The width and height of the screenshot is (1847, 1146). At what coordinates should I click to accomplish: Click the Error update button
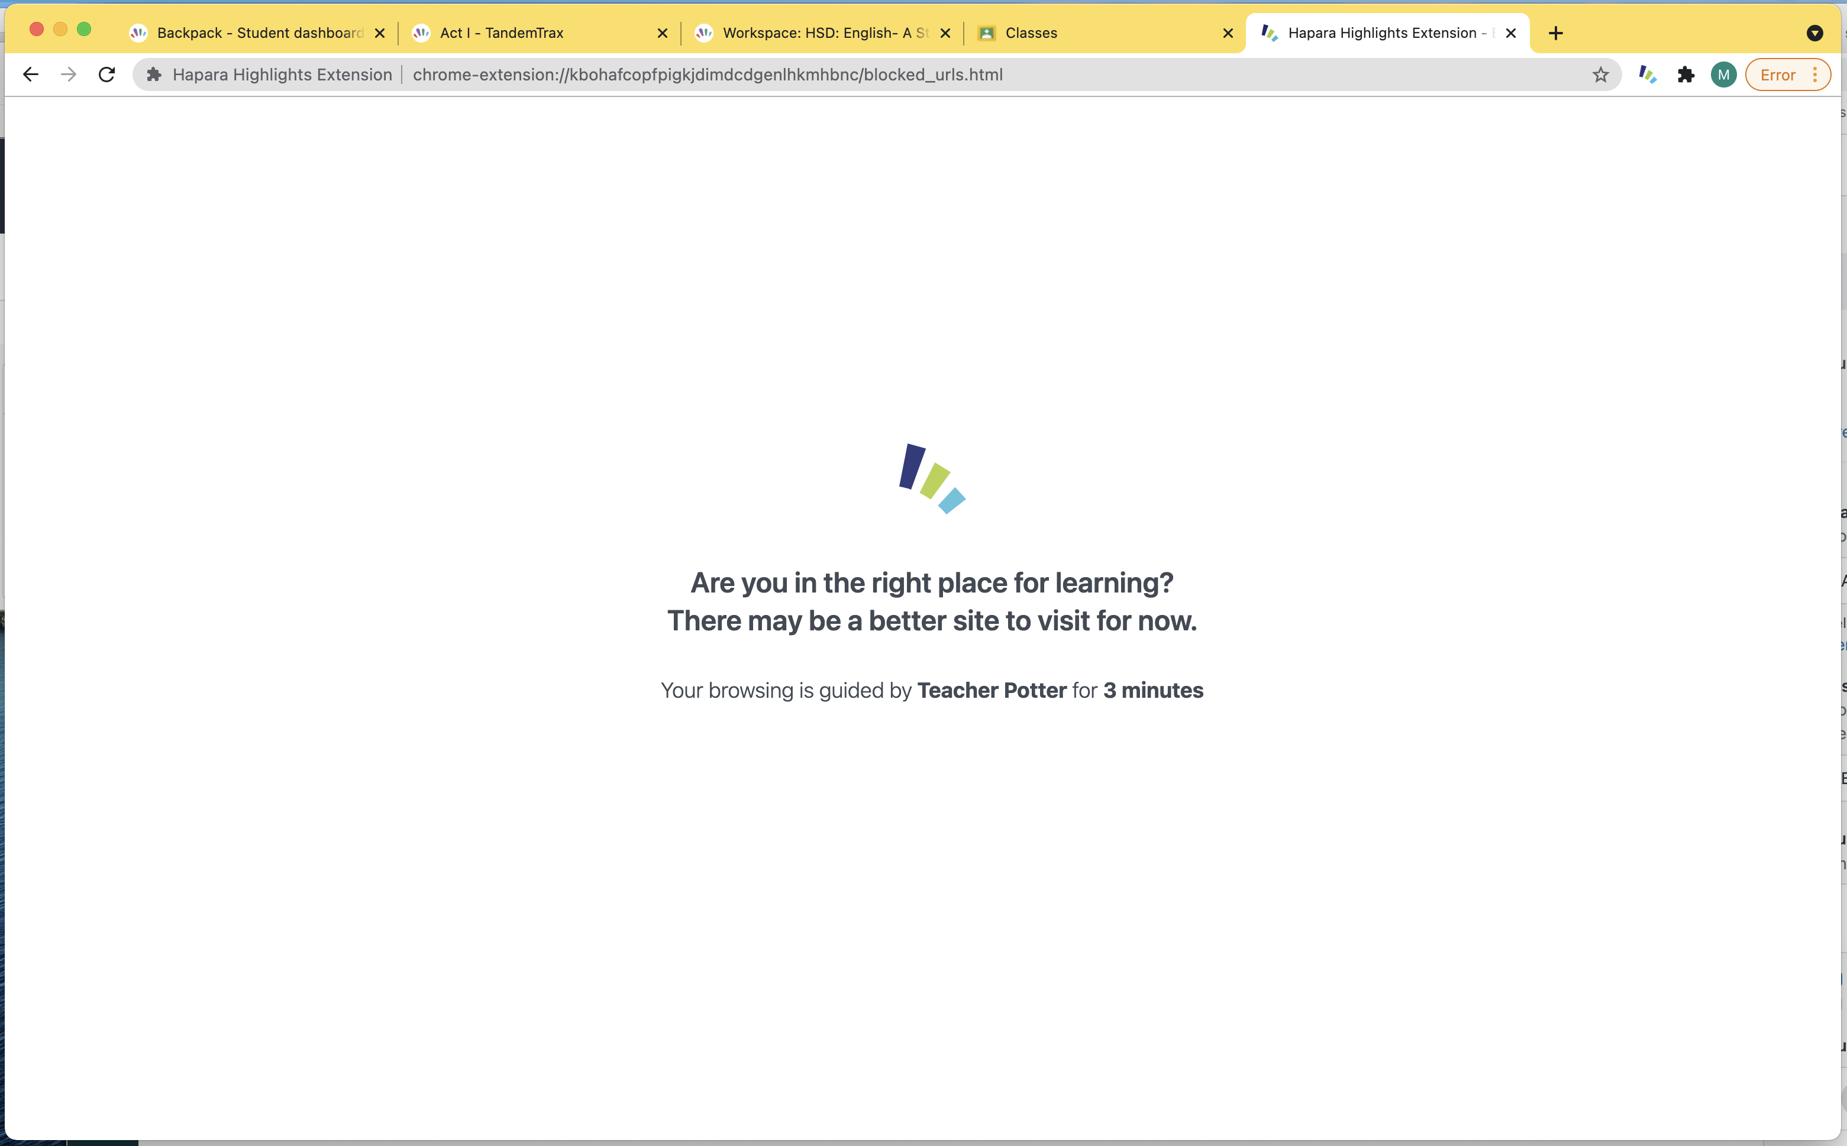click(x=1777, y=75)
